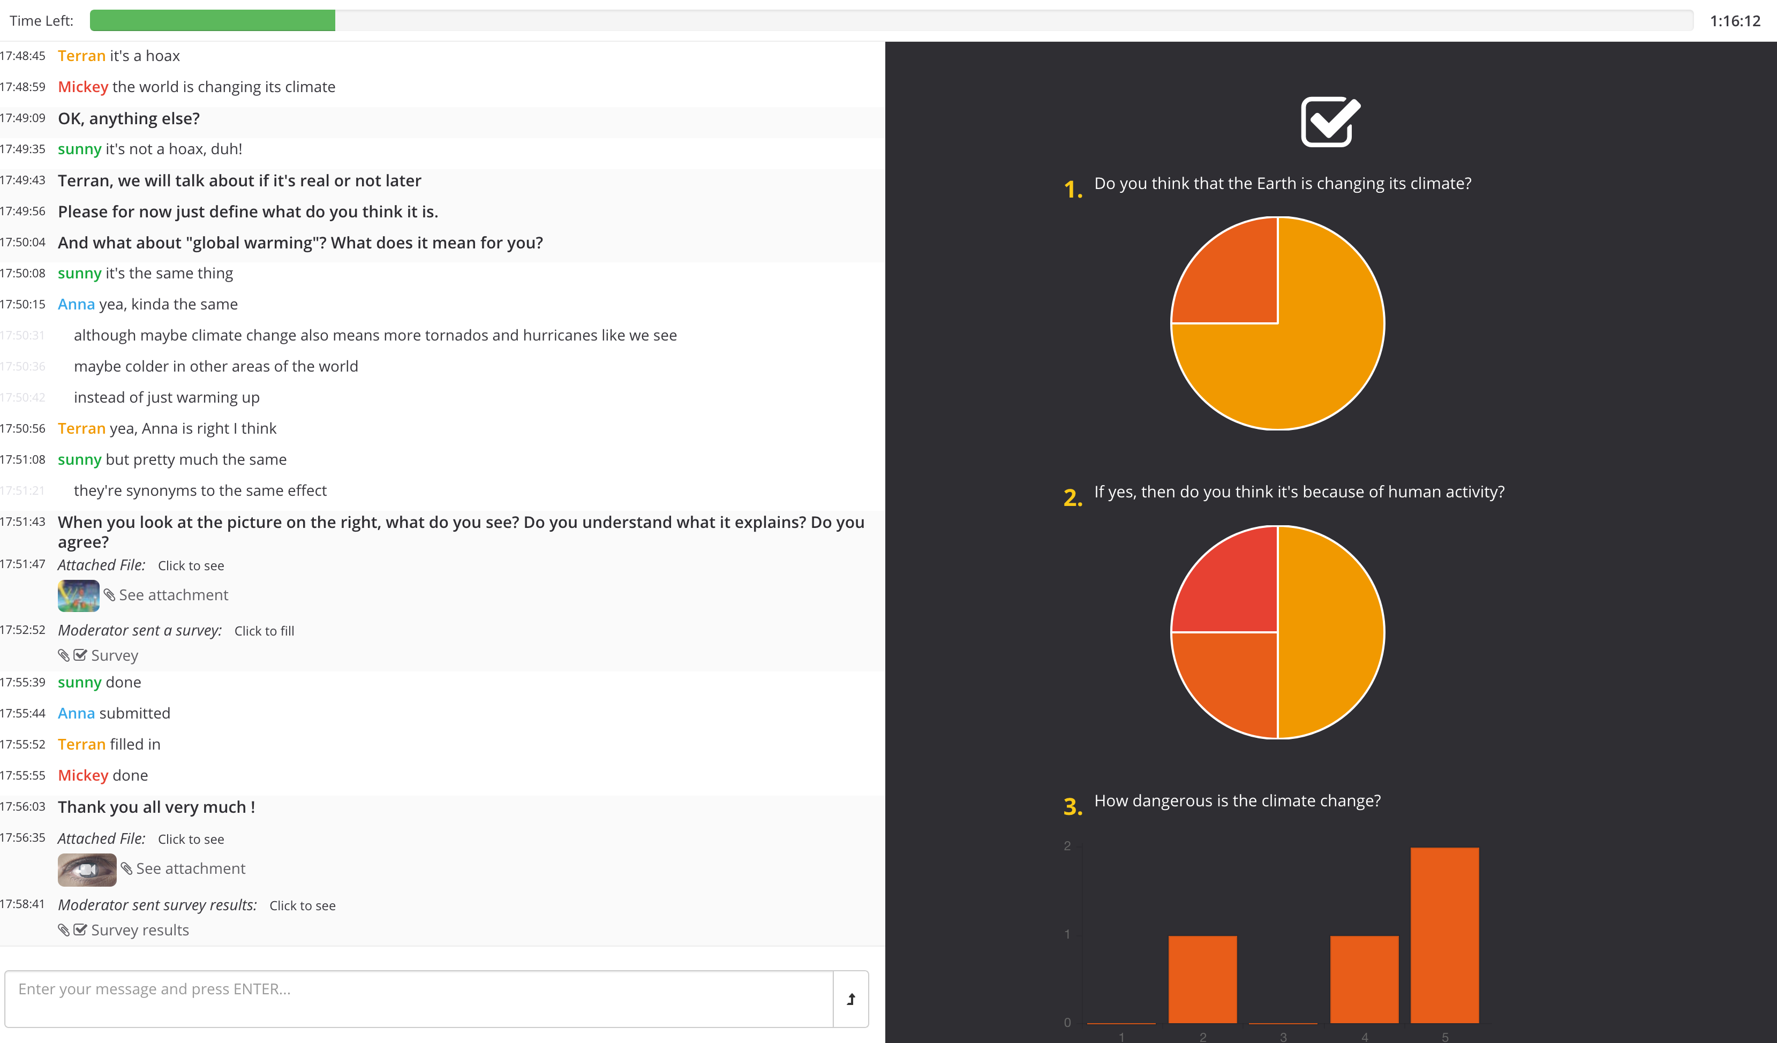
Task: Click the checkbox icon next to Survey results
Action: (x=80, y=929)
